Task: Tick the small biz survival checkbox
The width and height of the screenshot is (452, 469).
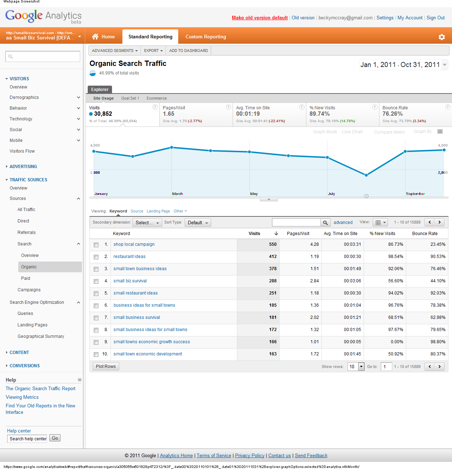Action: coord(96,281)
